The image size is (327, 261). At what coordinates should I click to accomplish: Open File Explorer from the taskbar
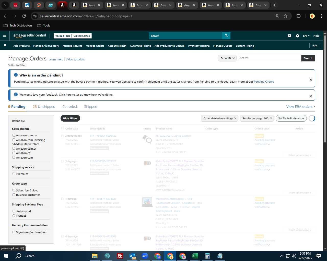pyautogui.click(x=95, y=256)
